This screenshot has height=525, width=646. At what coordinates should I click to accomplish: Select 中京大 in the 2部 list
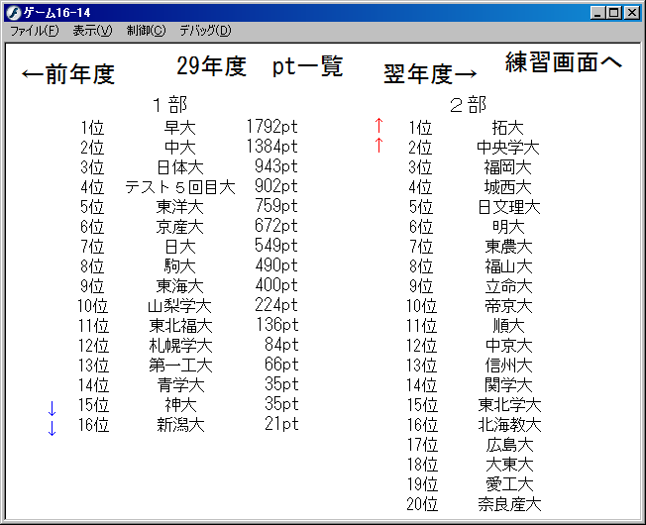(509, 345)
